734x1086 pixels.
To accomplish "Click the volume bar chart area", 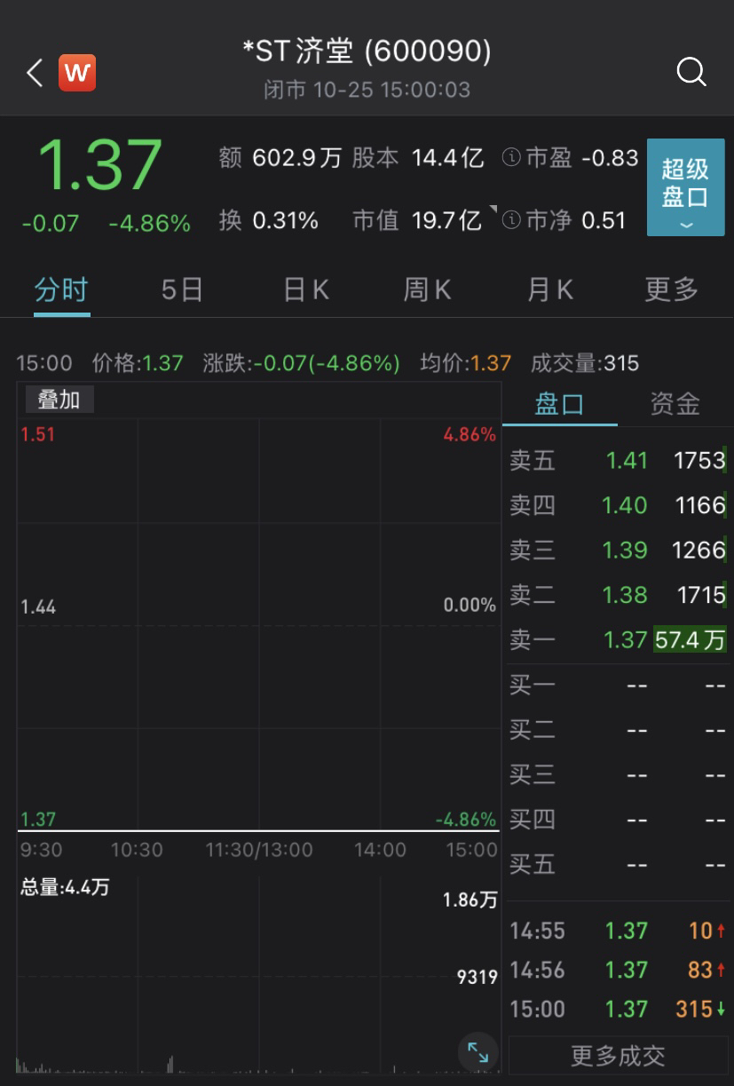I will point(258,974).
